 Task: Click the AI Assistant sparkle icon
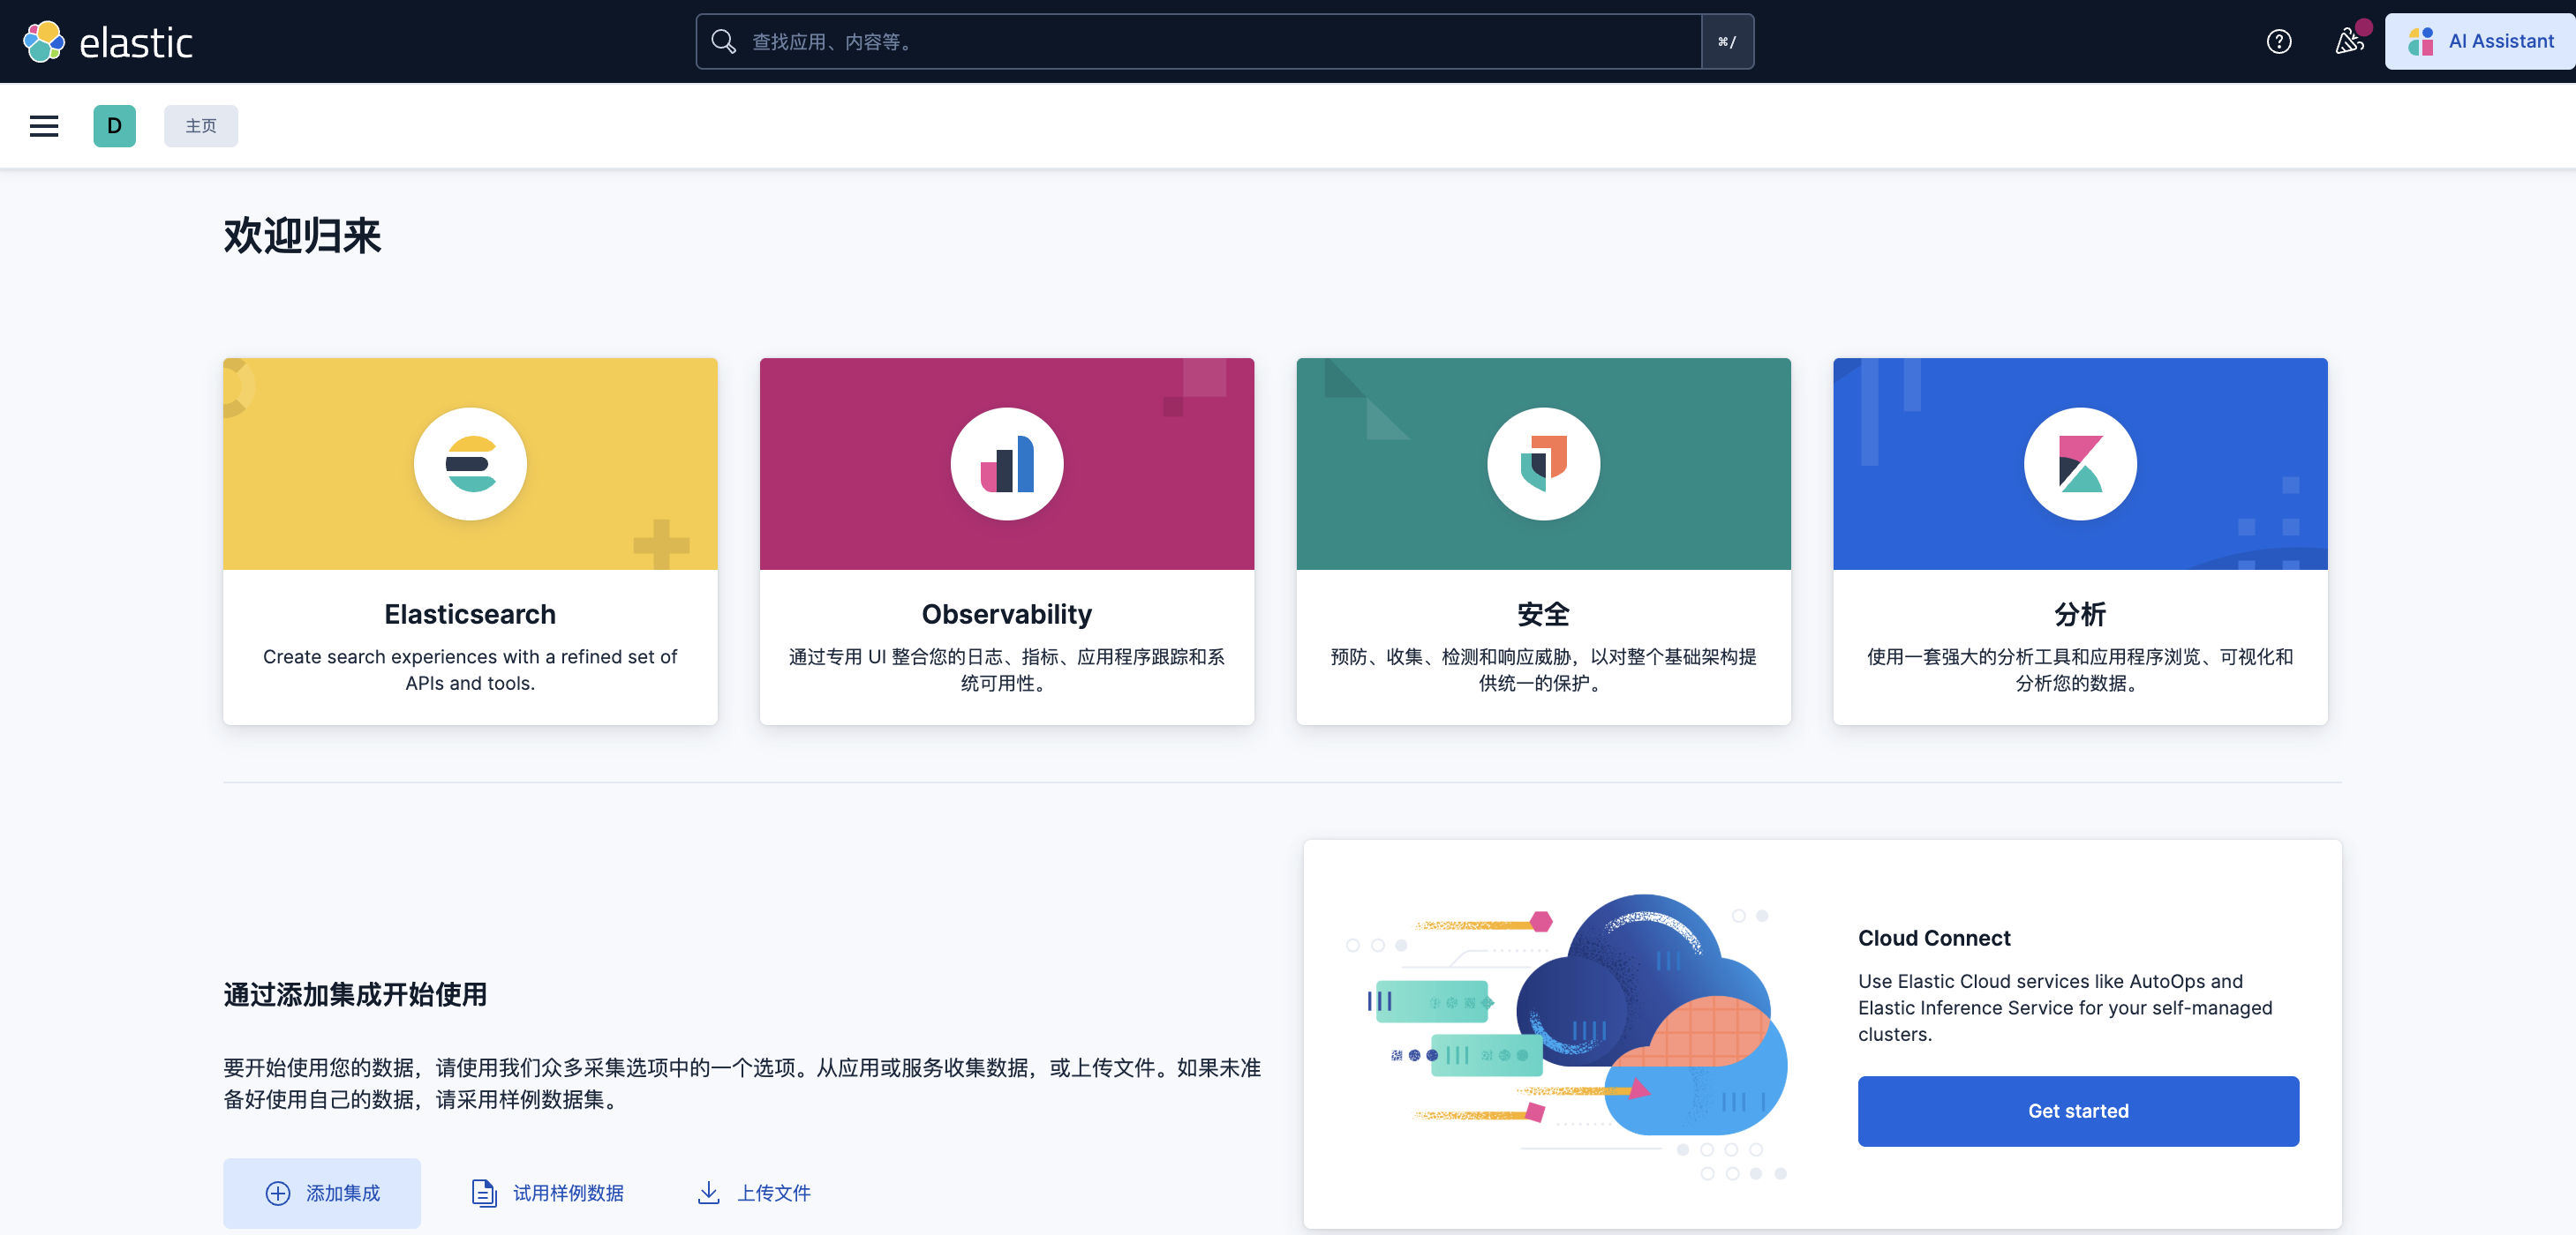(2420, 42)
